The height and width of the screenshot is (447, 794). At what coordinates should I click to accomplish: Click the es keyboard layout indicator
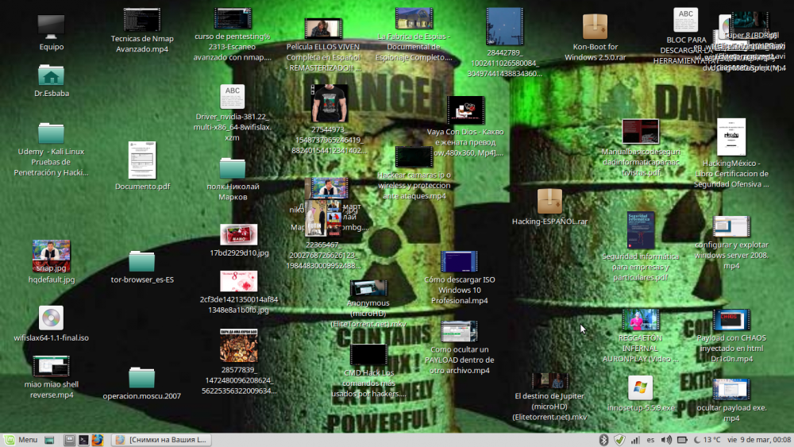[x=651, y=440]
